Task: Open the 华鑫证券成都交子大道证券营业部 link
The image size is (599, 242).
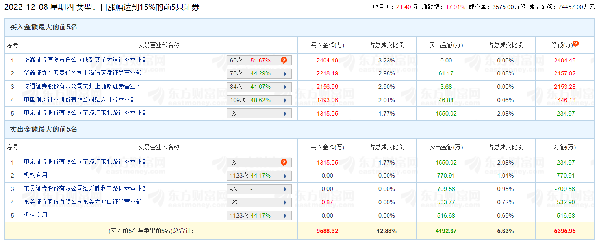Action: pos(85,60)
